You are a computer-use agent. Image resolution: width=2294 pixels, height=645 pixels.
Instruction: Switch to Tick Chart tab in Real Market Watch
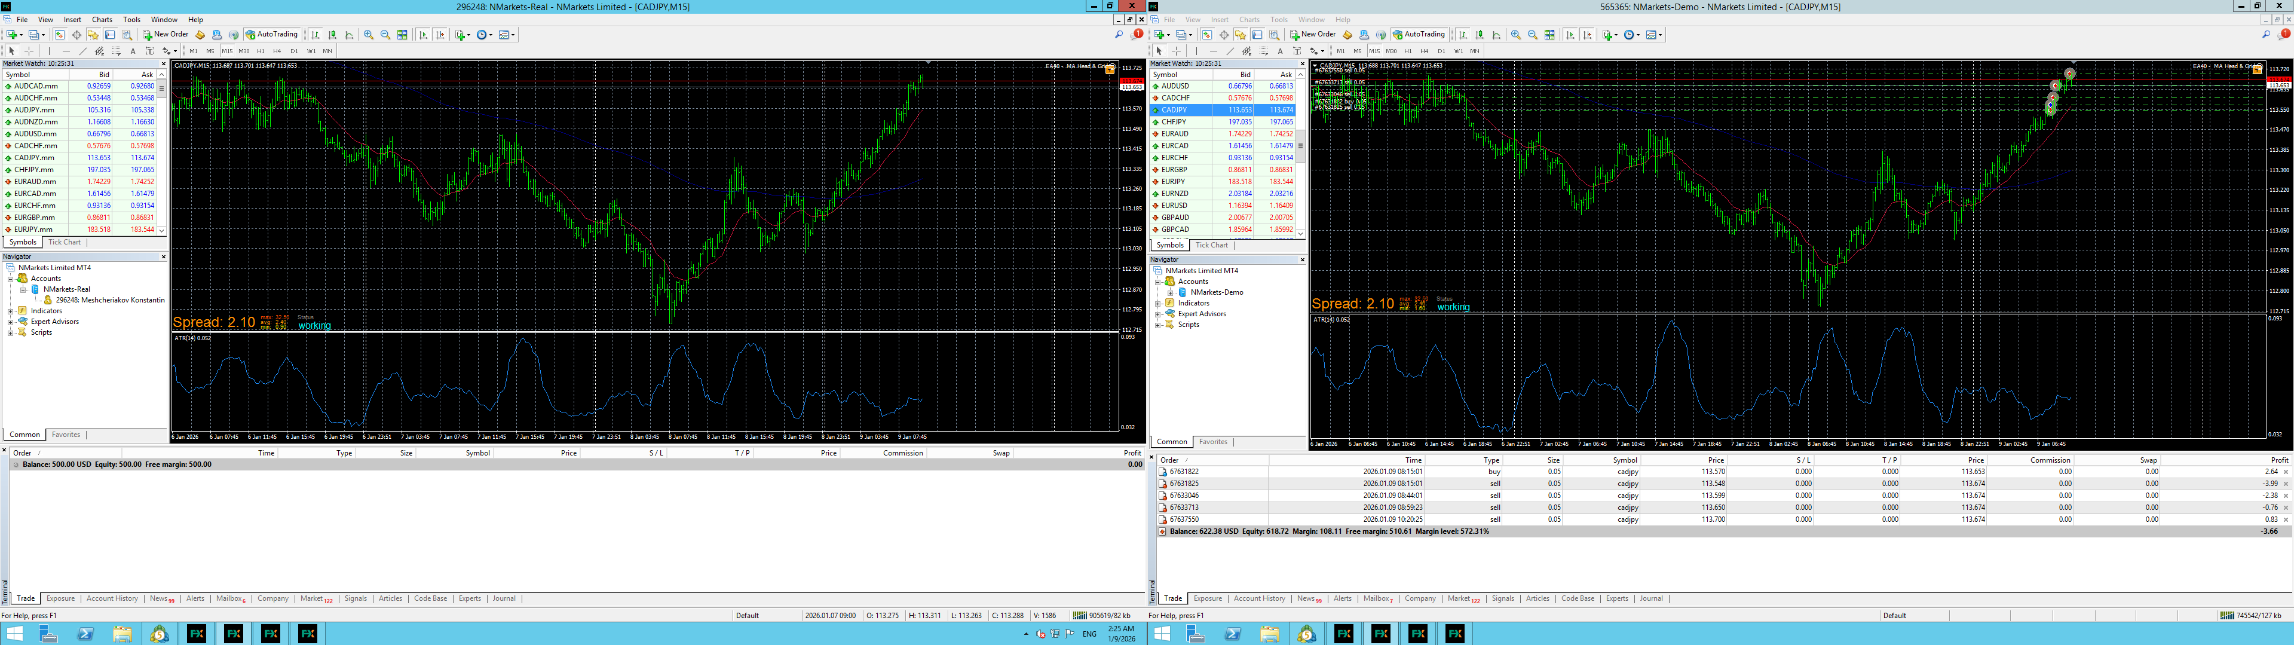pos(64,242)
